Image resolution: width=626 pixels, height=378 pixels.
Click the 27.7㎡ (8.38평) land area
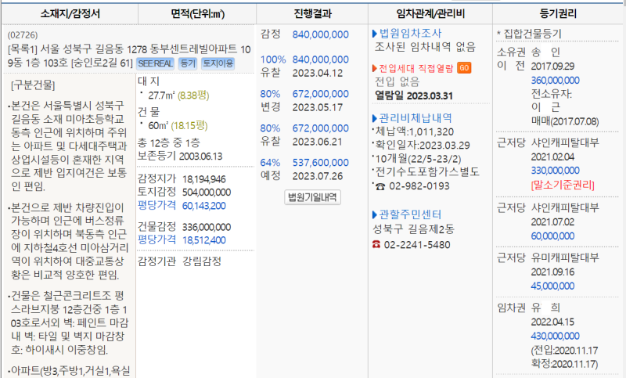[178, 95]
